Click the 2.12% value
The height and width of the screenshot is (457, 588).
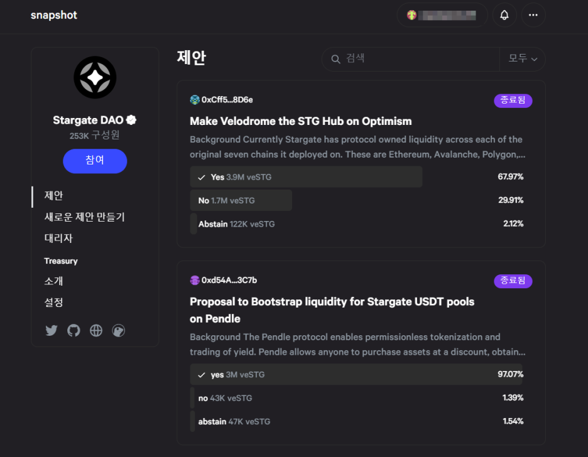(x=513, y=224)
